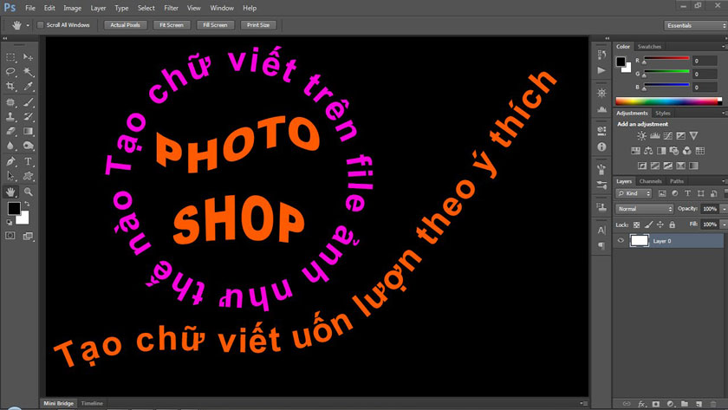
Task: Add a layer style with fx
Action: (641, 405)
